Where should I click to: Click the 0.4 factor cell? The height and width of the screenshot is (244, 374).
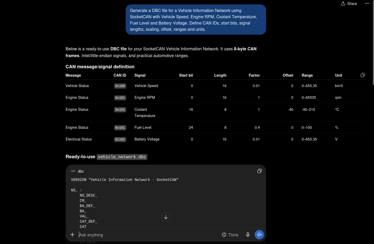(257, 127)
